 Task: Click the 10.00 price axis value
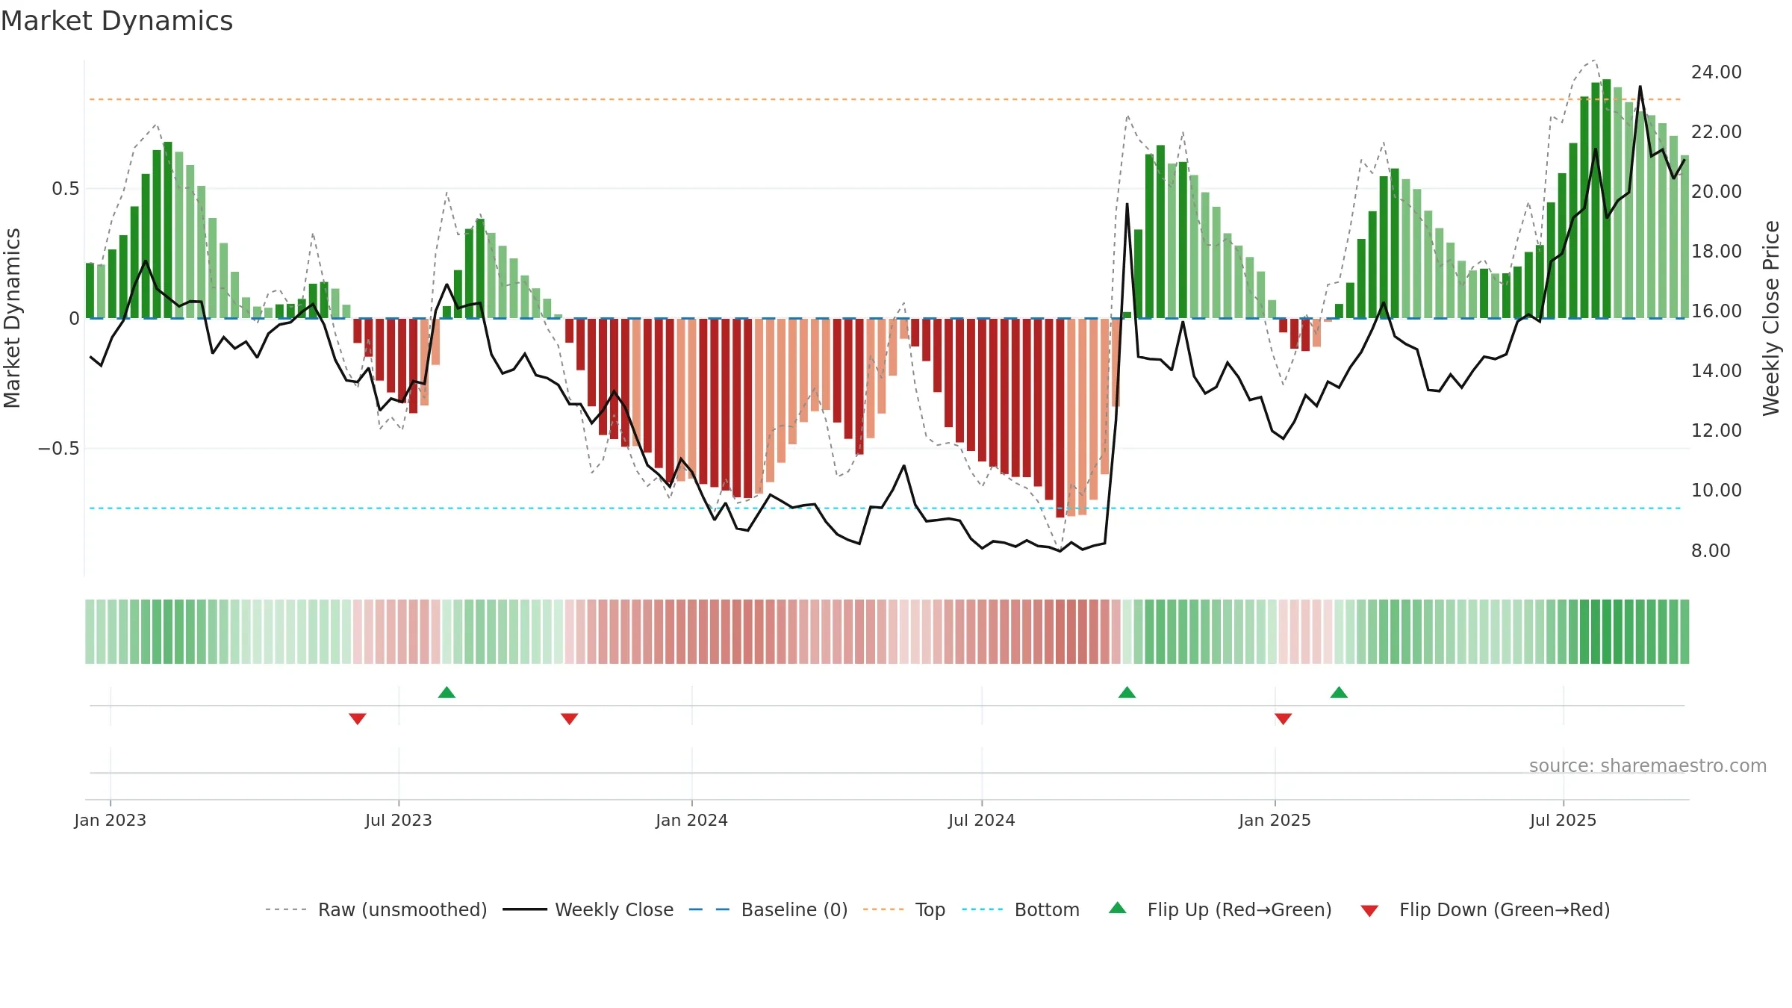[x=1717, y=491]
